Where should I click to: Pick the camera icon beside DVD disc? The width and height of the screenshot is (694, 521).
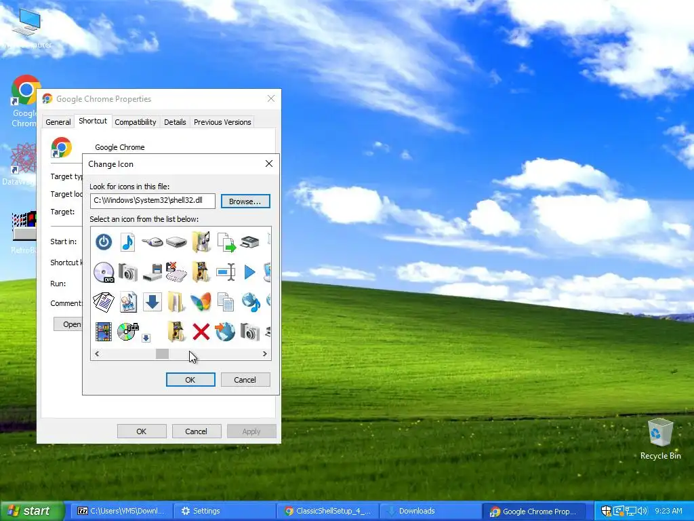(x=128, y=272)
